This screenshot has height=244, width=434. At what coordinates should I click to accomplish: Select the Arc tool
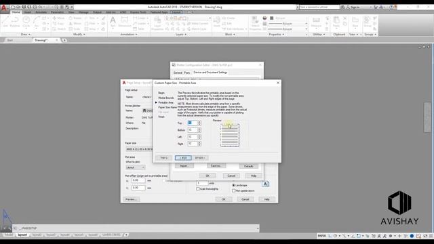click(37, 22)
